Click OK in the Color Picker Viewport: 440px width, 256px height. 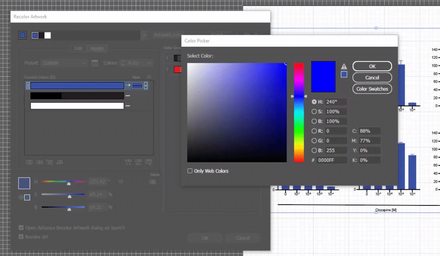click(x=372, y=66)
